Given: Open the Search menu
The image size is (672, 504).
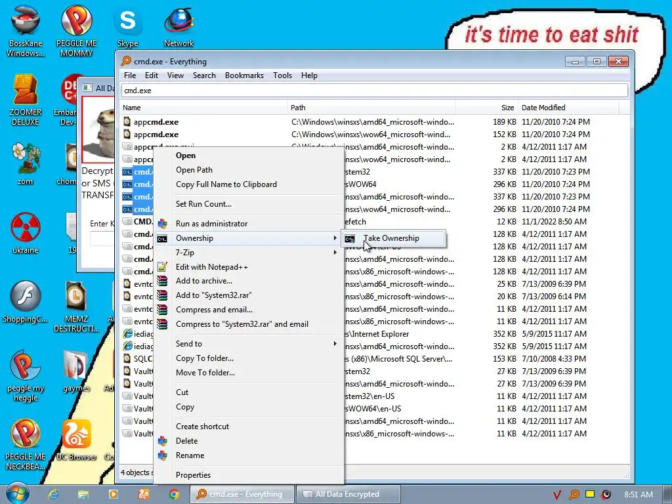Looking at the screenshot, I should click(204, 75).
